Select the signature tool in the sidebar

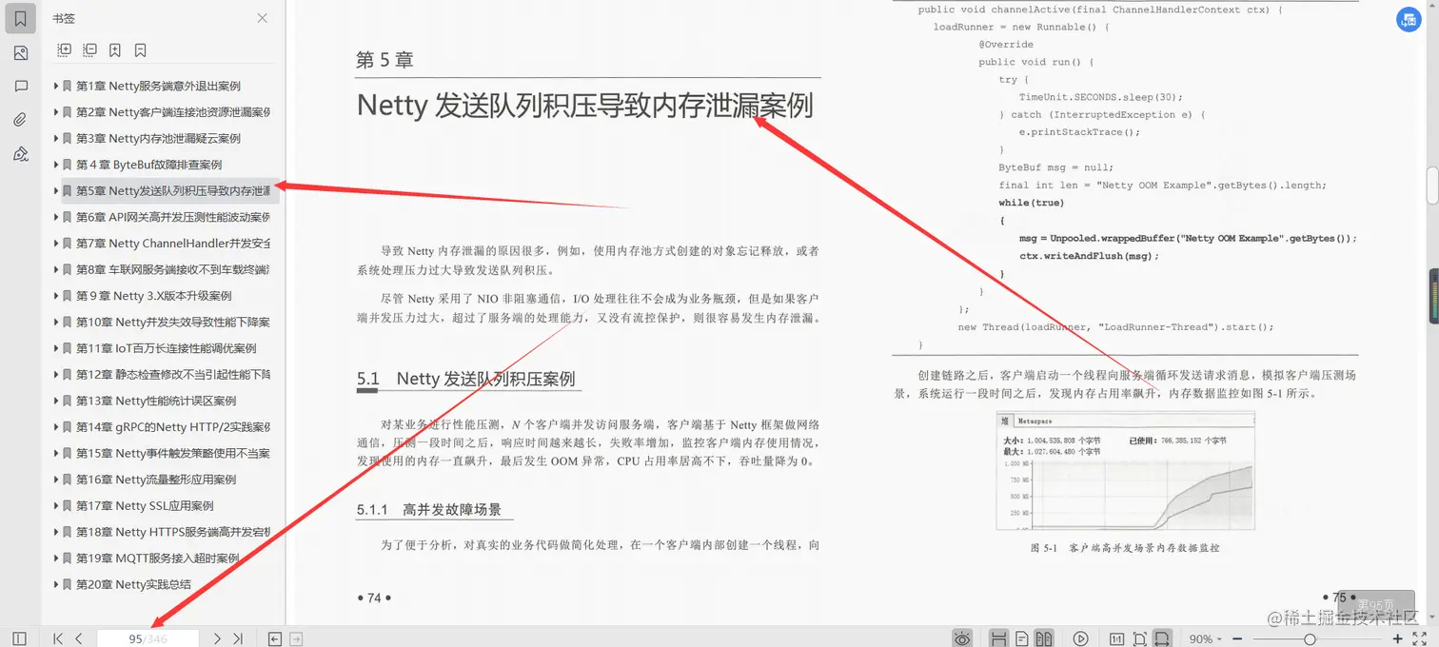point(20,152)
